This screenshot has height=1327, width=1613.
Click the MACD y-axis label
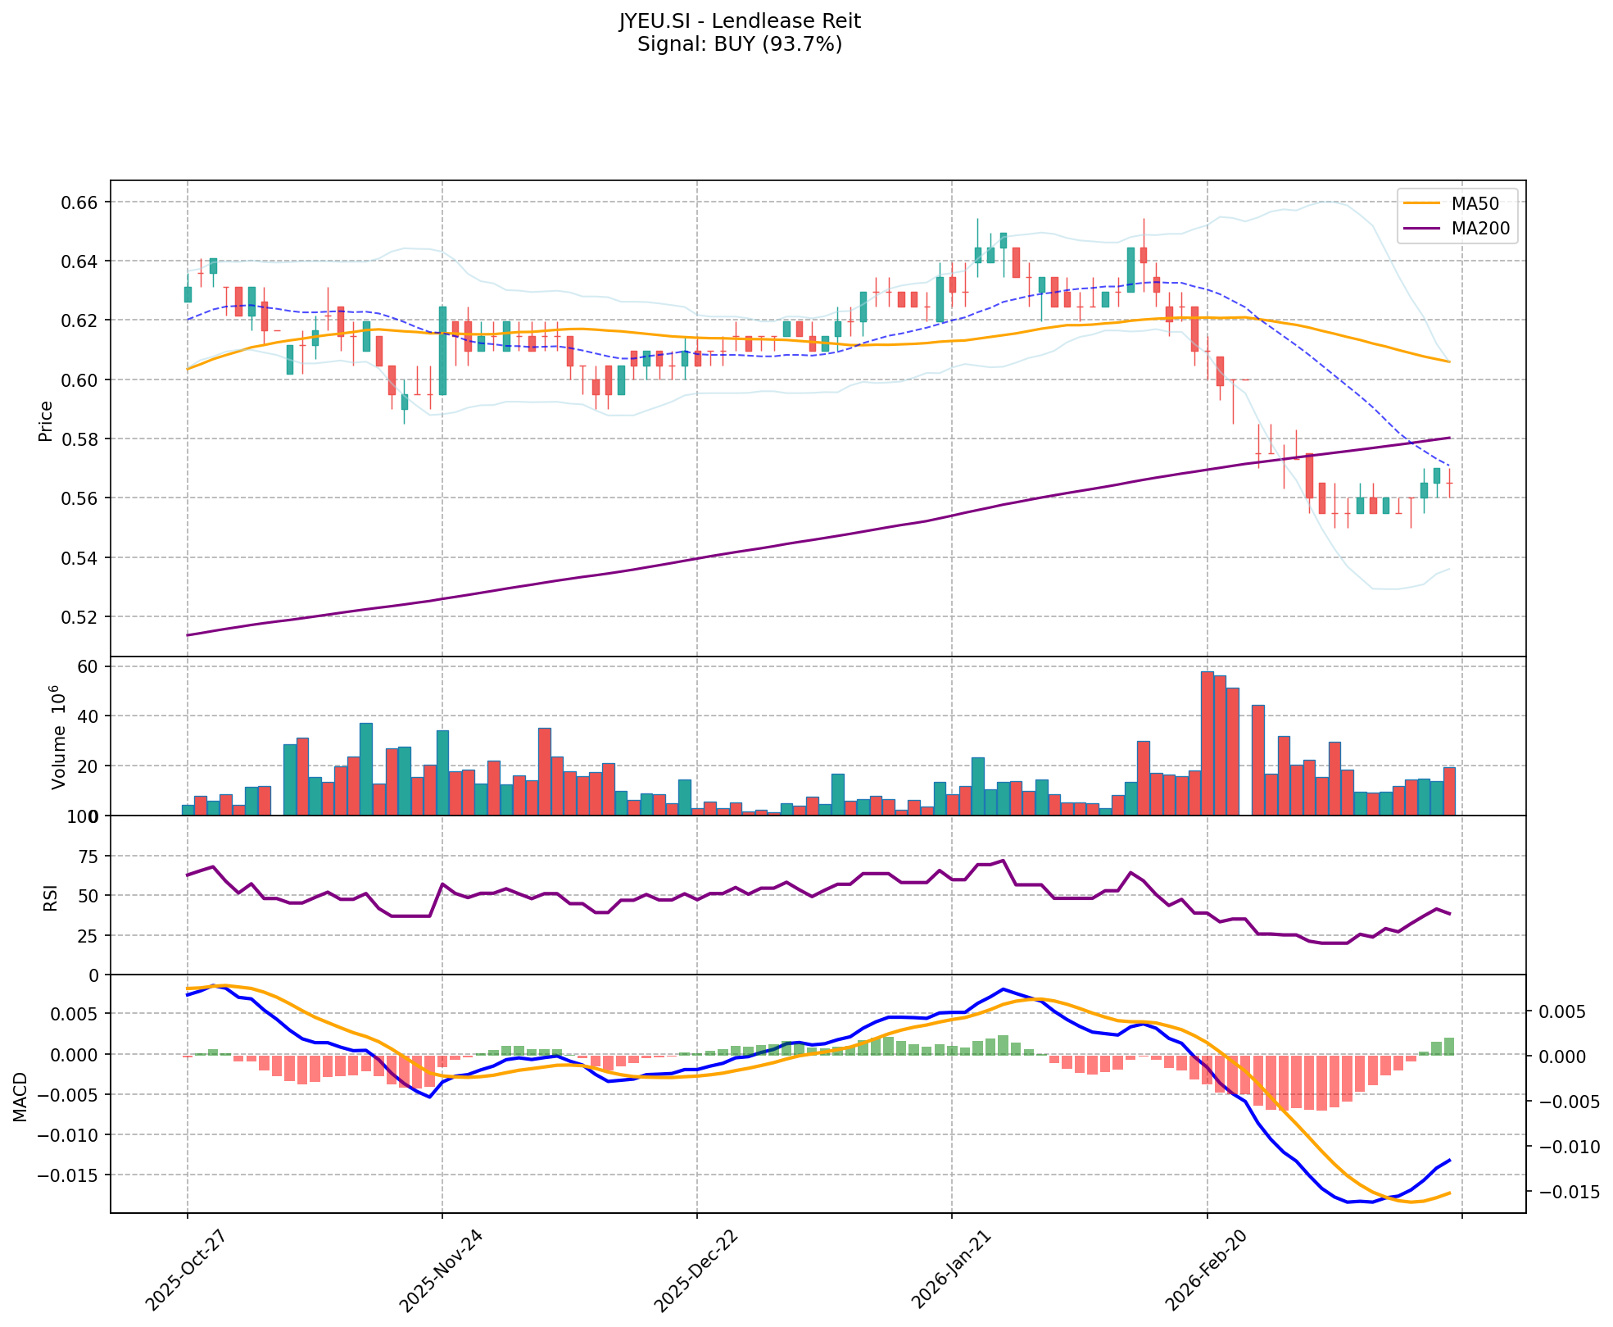[x=20, y=1097]
